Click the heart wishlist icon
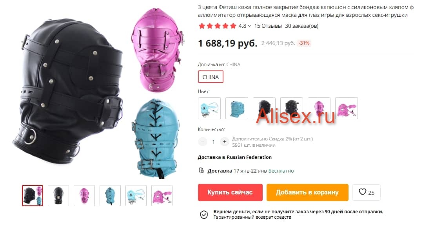This screenshot has height=232, width=423. click(x=362, y=192)
